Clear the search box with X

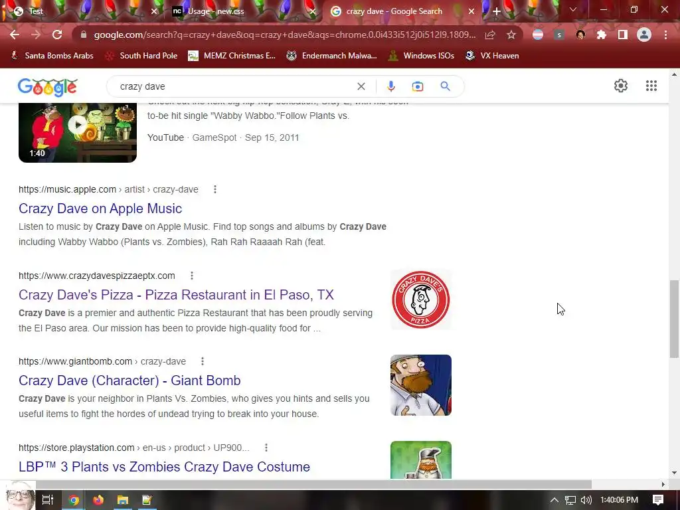(x=361, y=86)
